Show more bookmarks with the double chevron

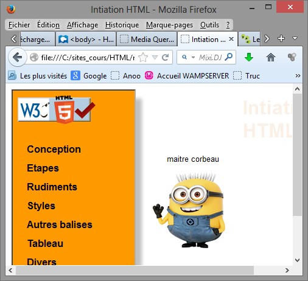tap(298, 76)
